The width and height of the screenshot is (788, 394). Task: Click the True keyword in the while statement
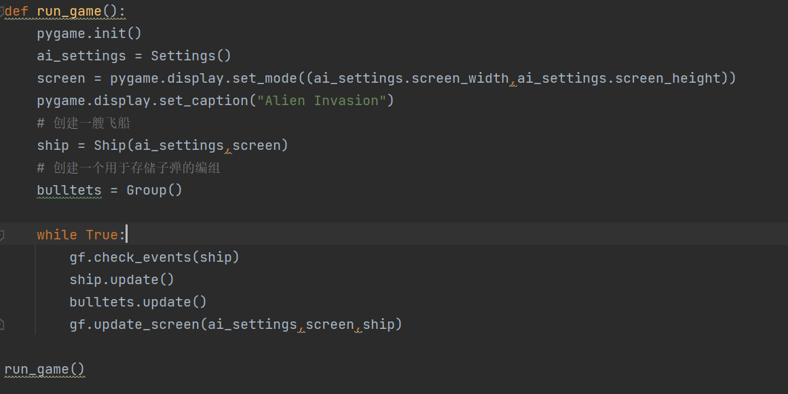[102, 235]
